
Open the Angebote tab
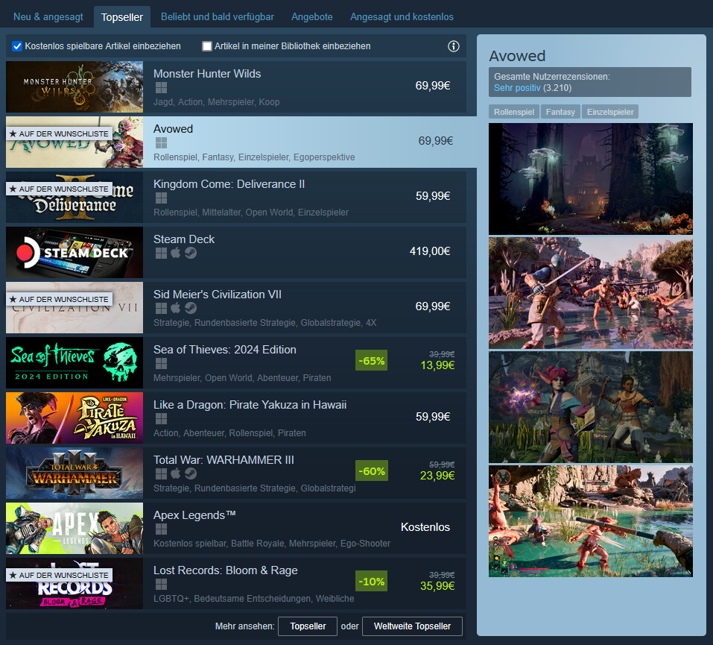tap(312, 17)
